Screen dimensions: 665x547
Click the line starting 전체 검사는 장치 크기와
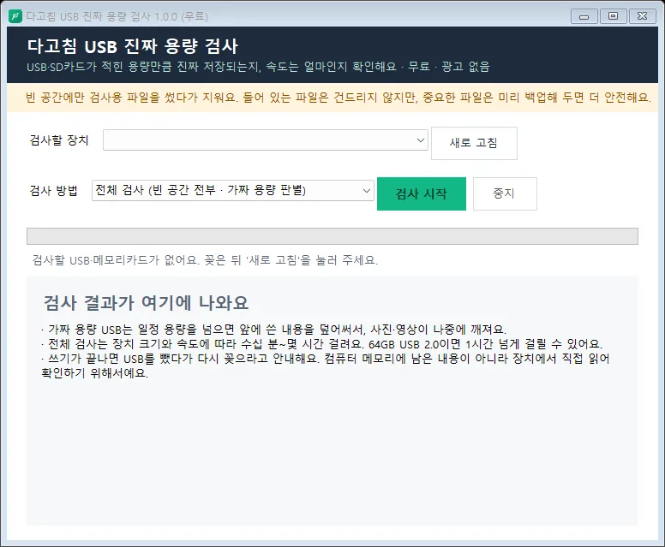tap(322, 343)
